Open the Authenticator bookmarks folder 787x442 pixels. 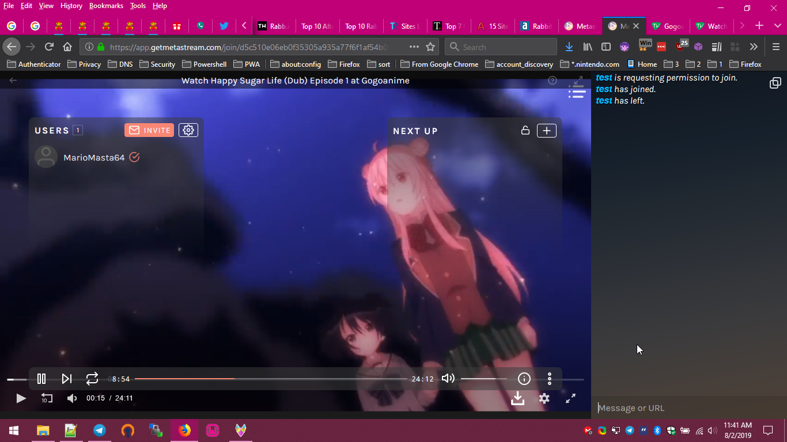pos(33,64)
